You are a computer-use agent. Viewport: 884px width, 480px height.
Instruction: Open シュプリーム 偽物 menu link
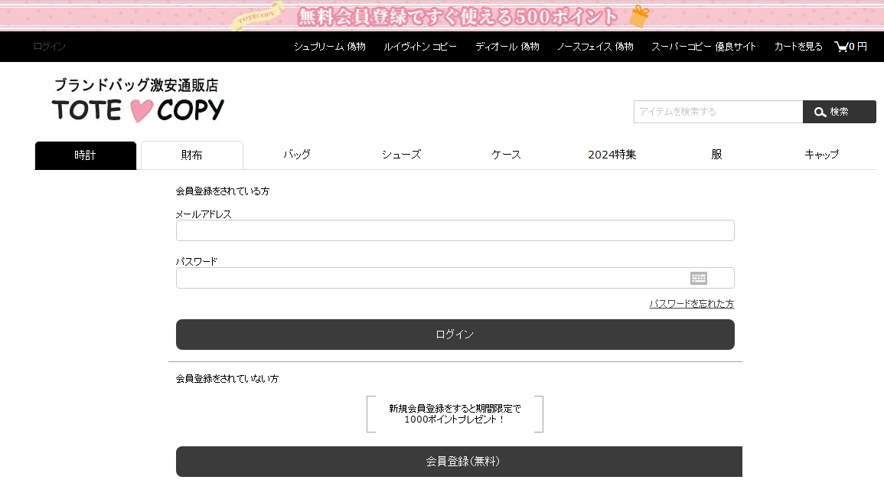330,47
